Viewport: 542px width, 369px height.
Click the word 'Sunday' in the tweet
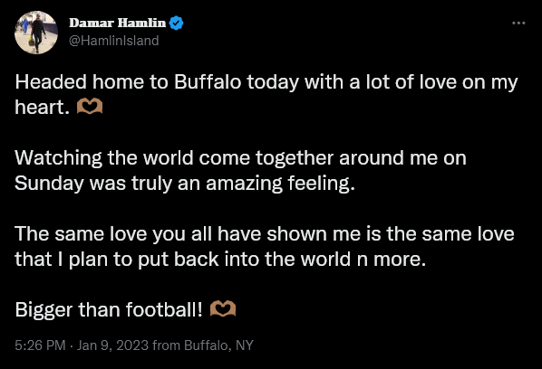click(x=49, y=184)
